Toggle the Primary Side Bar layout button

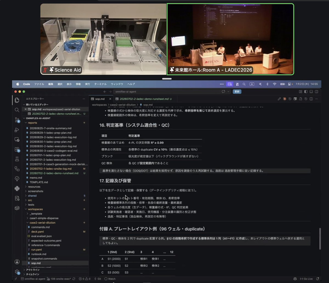[x=306, y=92]
